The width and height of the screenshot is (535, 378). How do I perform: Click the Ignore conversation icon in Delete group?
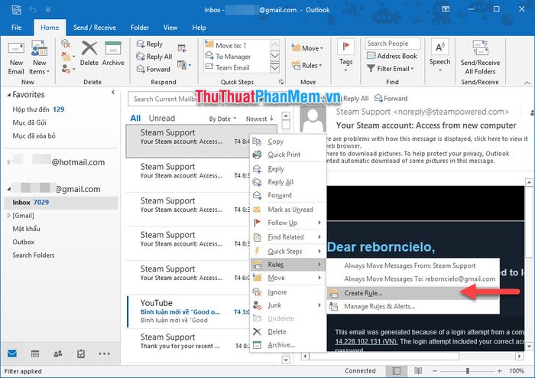pos(66,44)
